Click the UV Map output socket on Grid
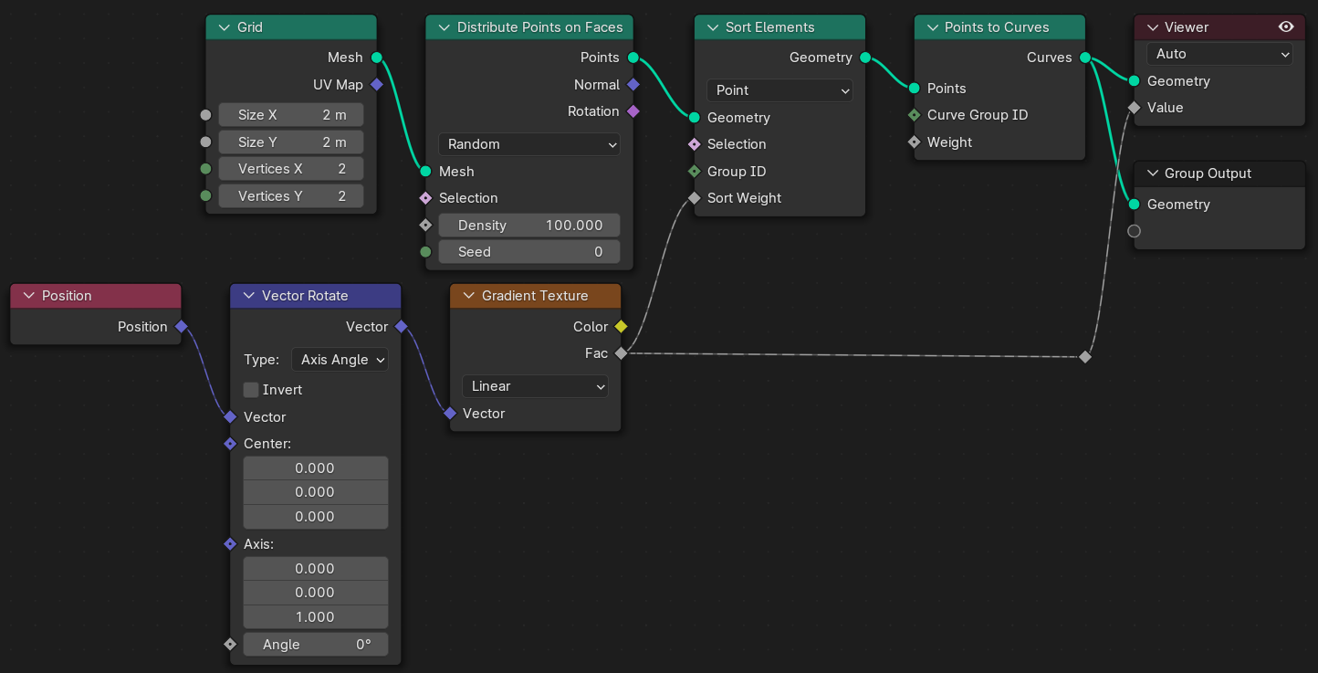The width and height of the screenshot is (1318, 673). [x=376, y=85]
